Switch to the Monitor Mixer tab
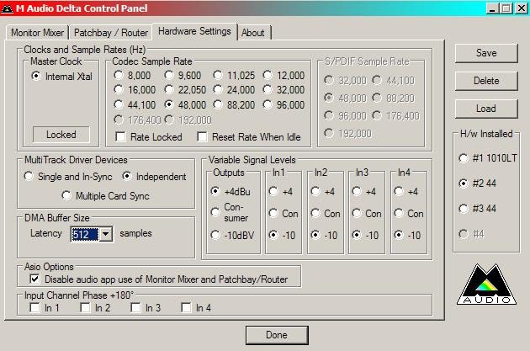This screenshot has height=351, width=530. [37, 33]
